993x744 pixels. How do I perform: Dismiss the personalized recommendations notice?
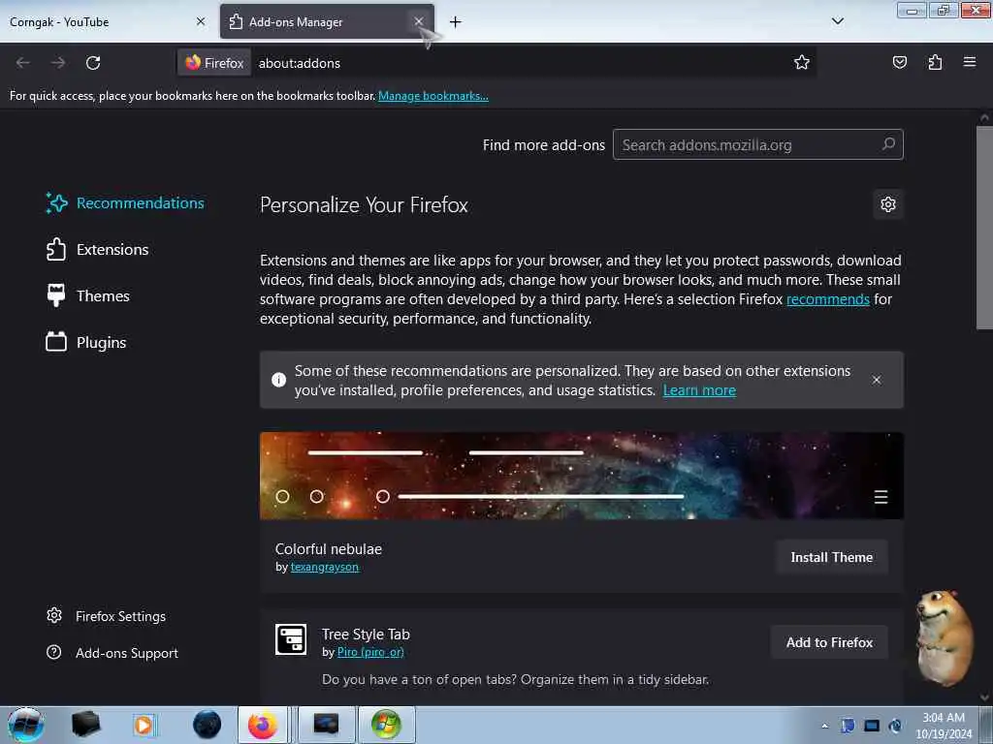pyautogui.click(x=877, y=380)
